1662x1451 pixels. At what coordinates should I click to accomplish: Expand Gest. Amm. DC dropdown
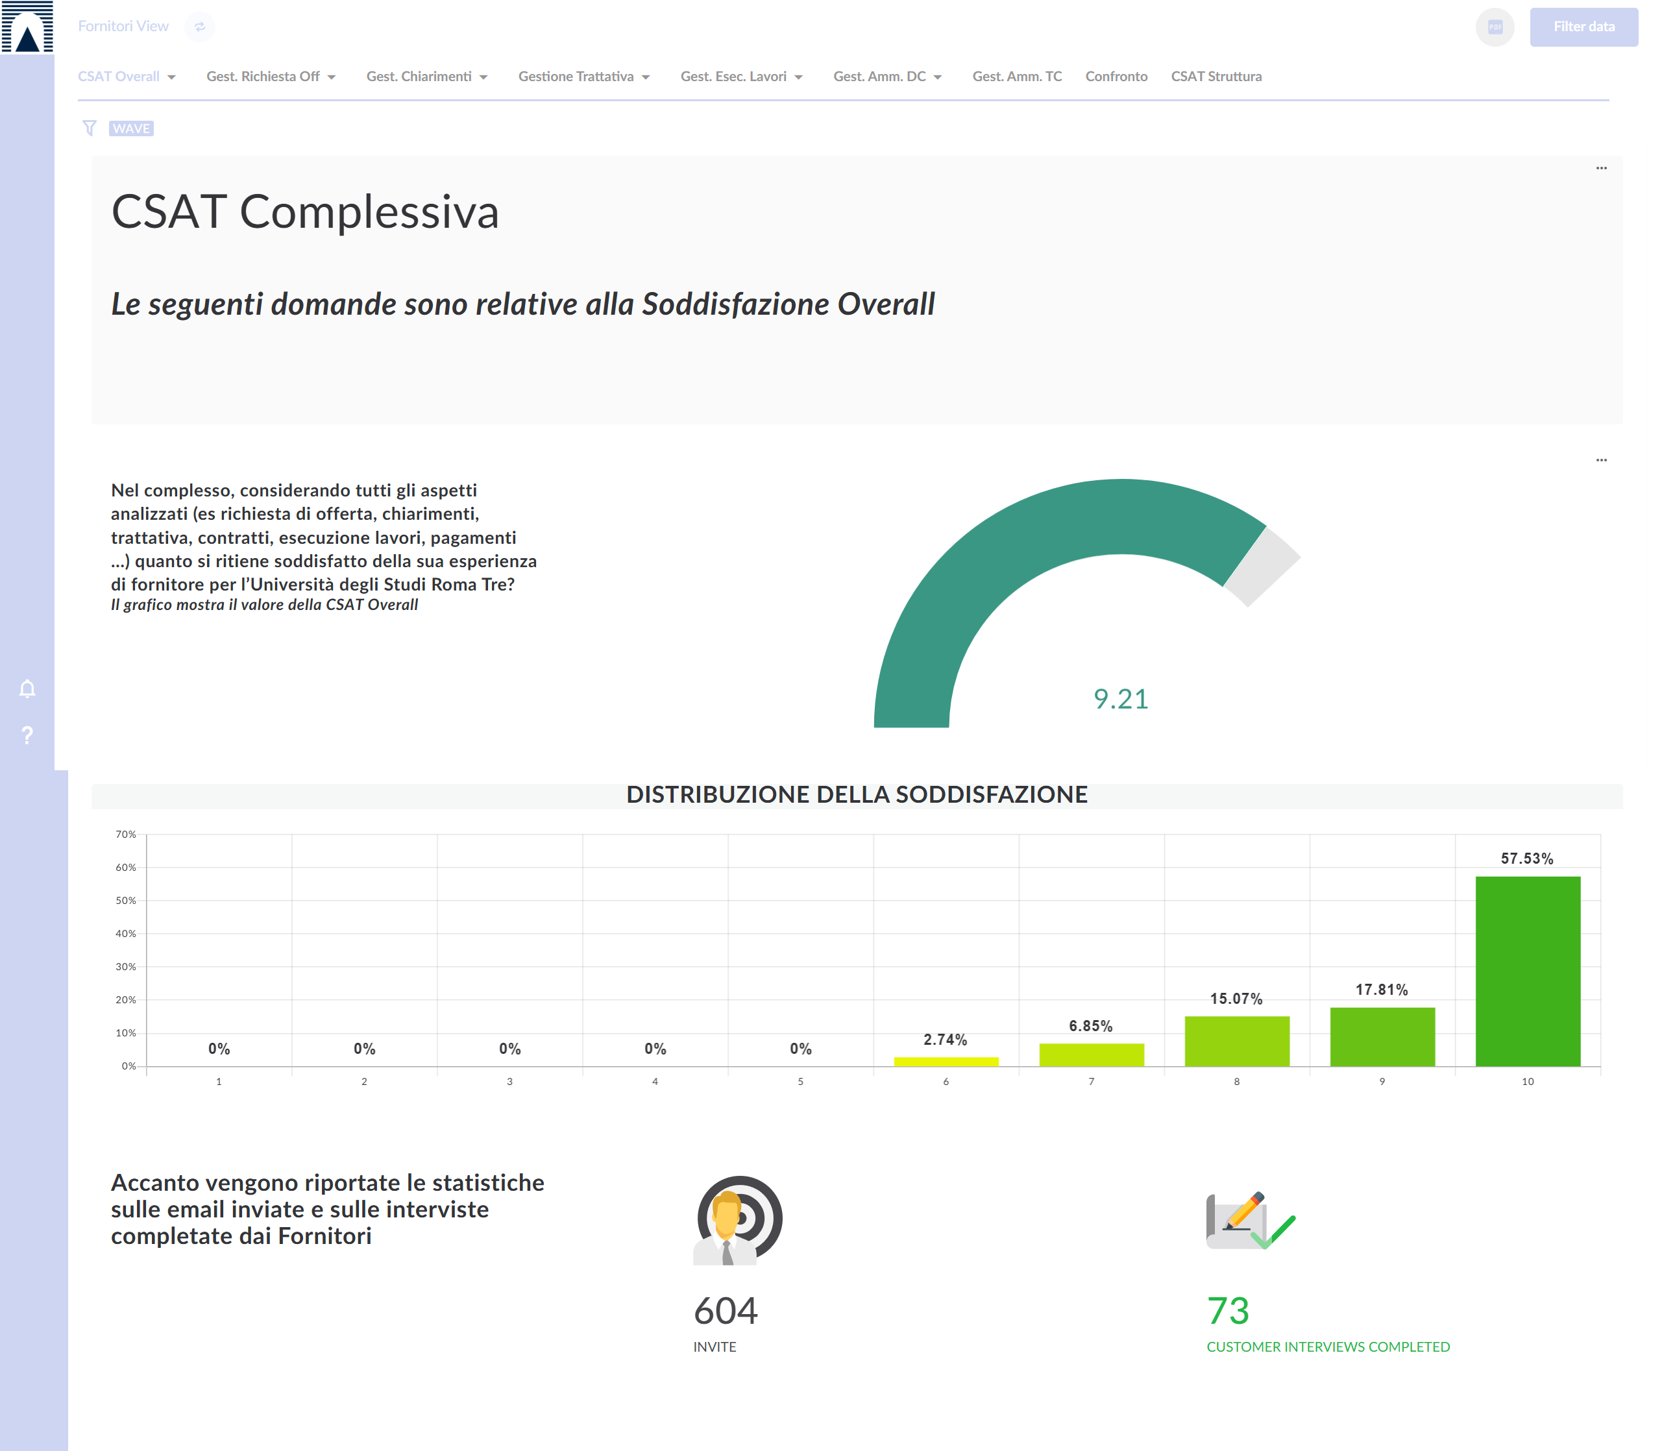pos(887,76)
